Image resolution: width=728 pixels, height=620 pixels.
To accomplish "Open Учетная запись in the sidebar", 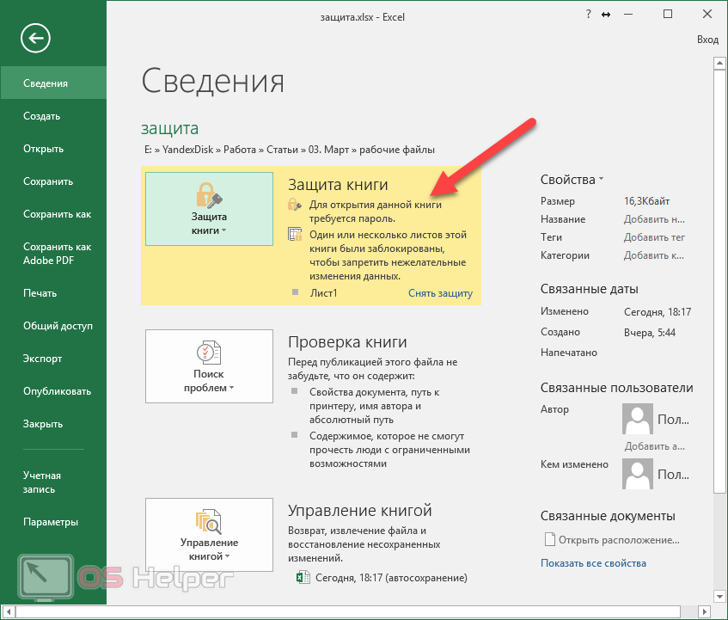I will pyautogui.click(x=53, y=482).
